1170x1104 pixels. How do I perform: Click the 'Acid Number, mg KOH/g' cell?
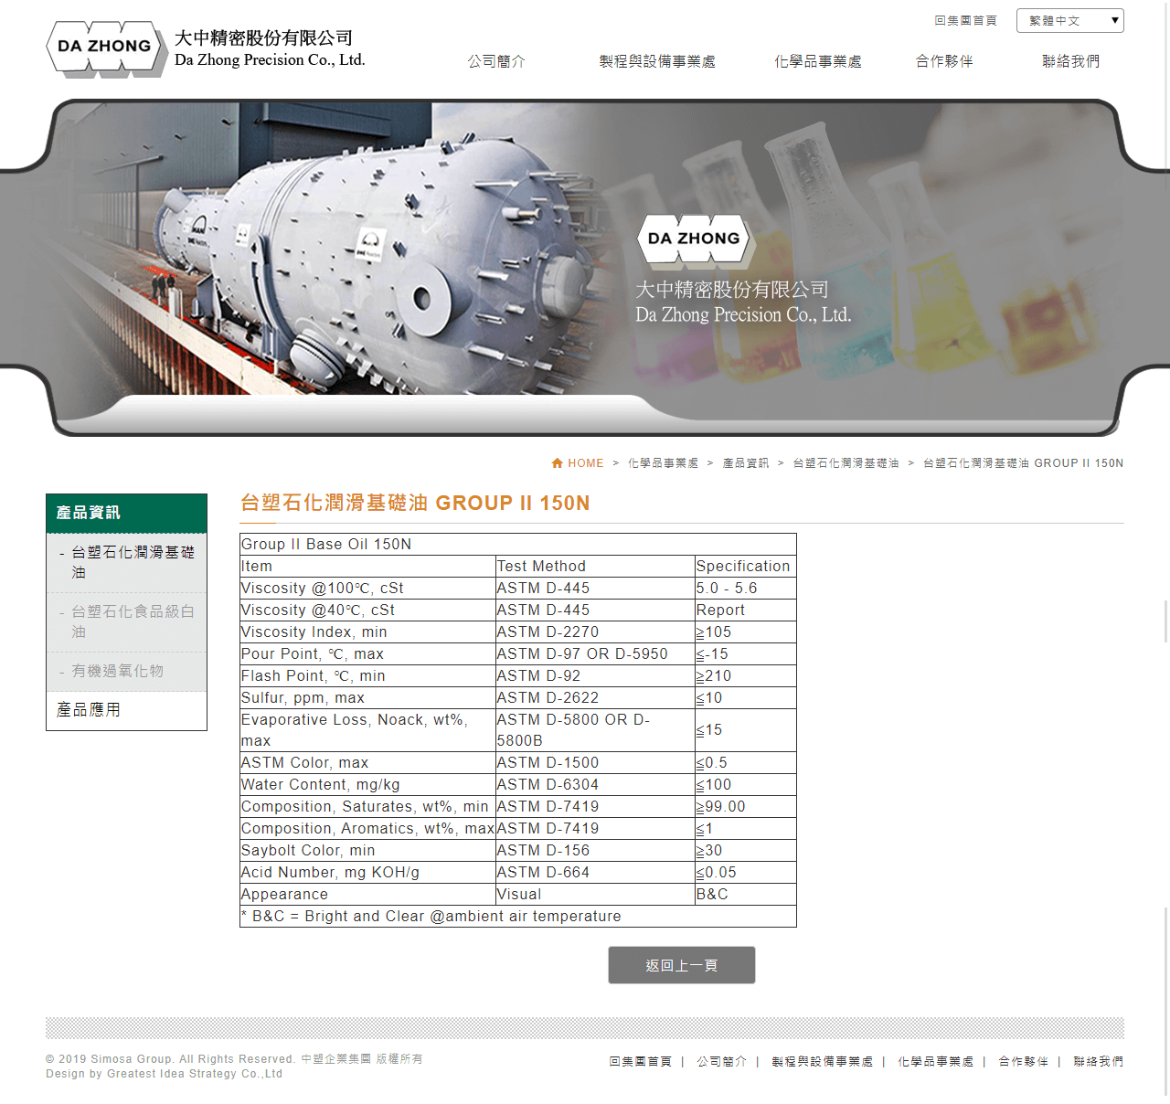[x=367, y=873]
